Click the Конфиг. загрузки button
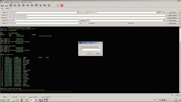Screen dimensions: 181x102 pyautogui.click(x=173, y=15)
